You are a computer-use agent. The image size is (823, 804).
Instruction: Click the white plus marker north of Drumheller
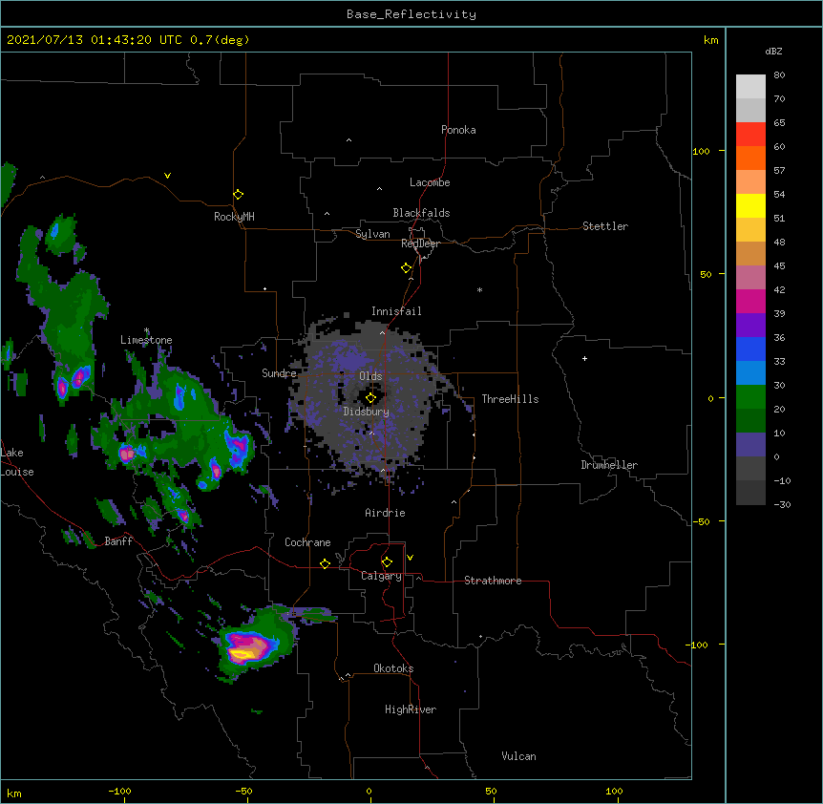[x=584, y=358]
